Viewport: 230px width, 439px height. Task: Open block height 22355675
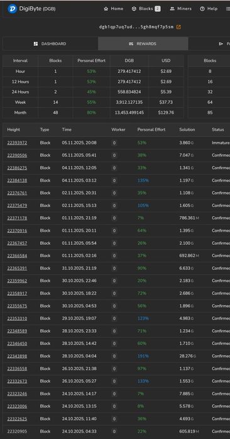click(17, 306)
